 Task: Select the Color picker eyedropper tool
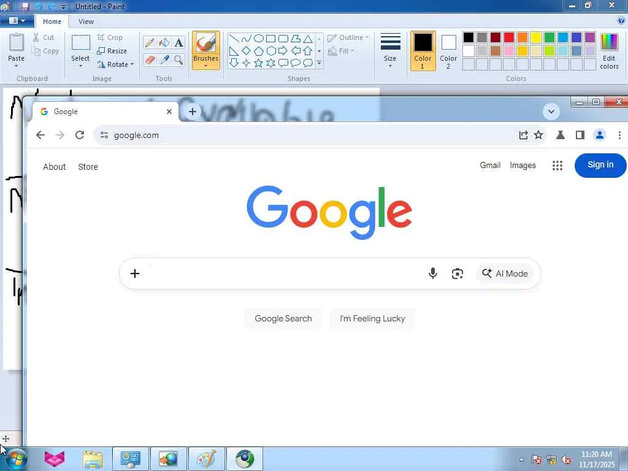pyautogui.click(x=164, y=59)
